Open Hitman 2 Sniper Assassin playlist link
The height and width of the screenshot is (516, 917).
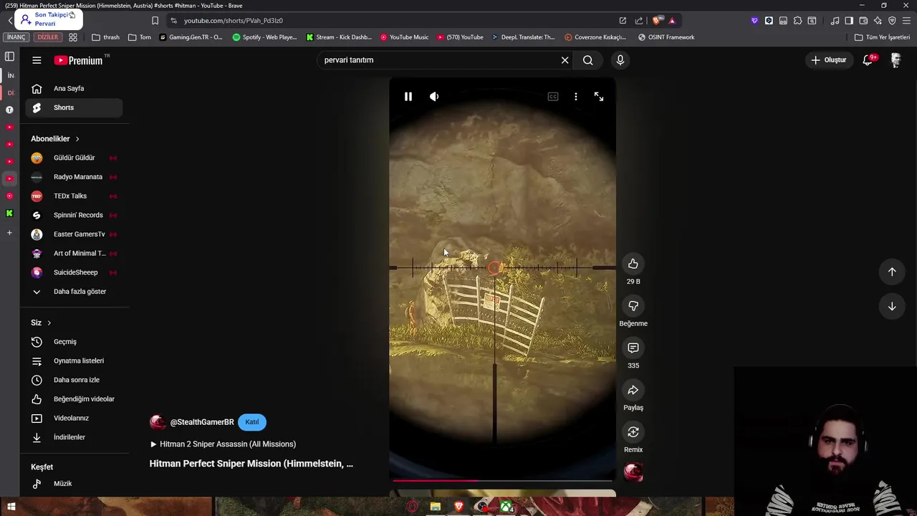pyautogui.click(x=223, y=444)
